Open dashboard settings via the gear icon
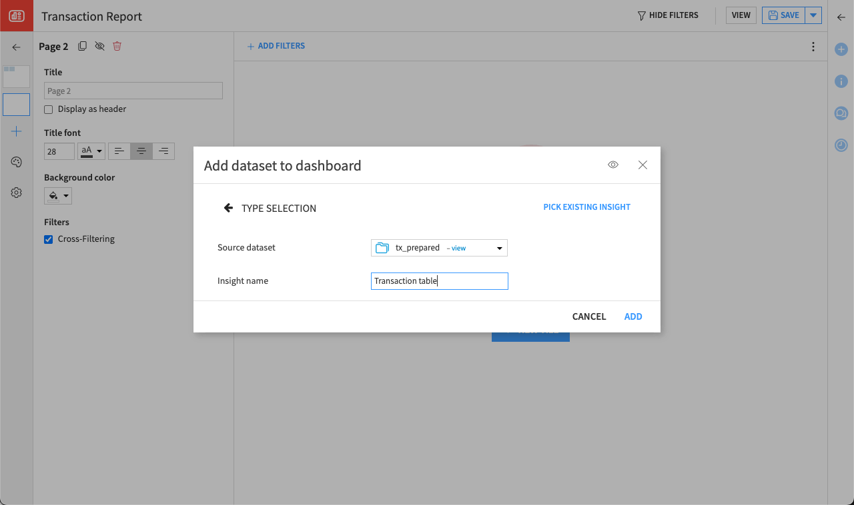 tap(16, 193)
